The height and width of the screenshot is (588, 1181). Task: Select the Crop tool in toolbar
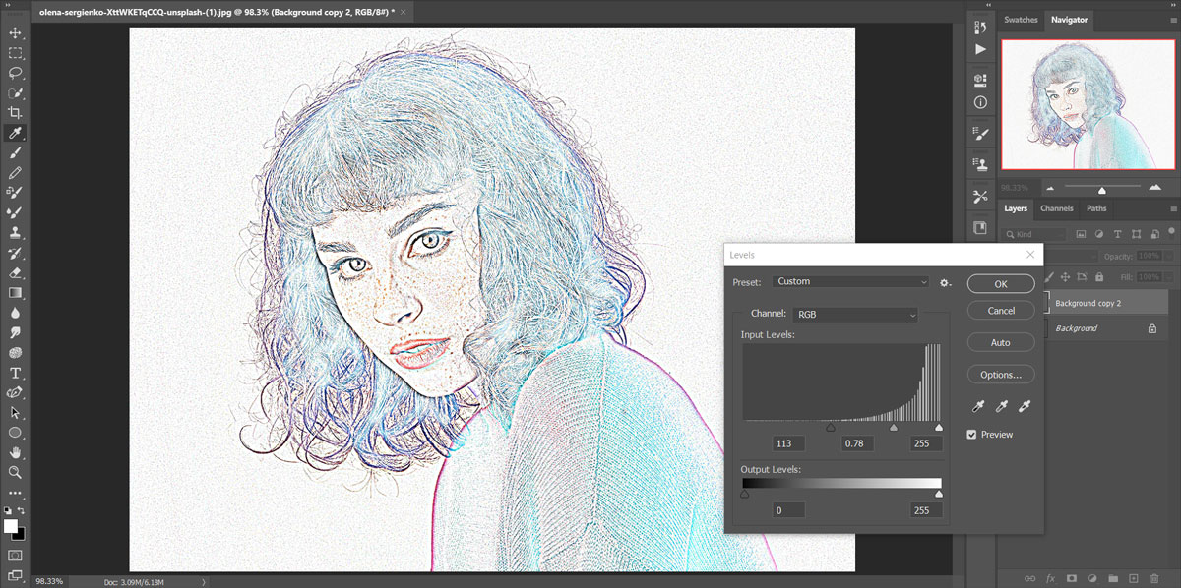click(16, 113)
